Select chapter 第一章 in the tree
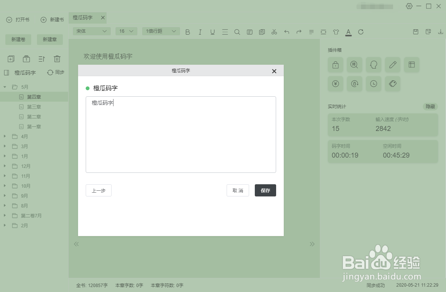This screenshot has height=292, width=446. click(x=34, y=127)
